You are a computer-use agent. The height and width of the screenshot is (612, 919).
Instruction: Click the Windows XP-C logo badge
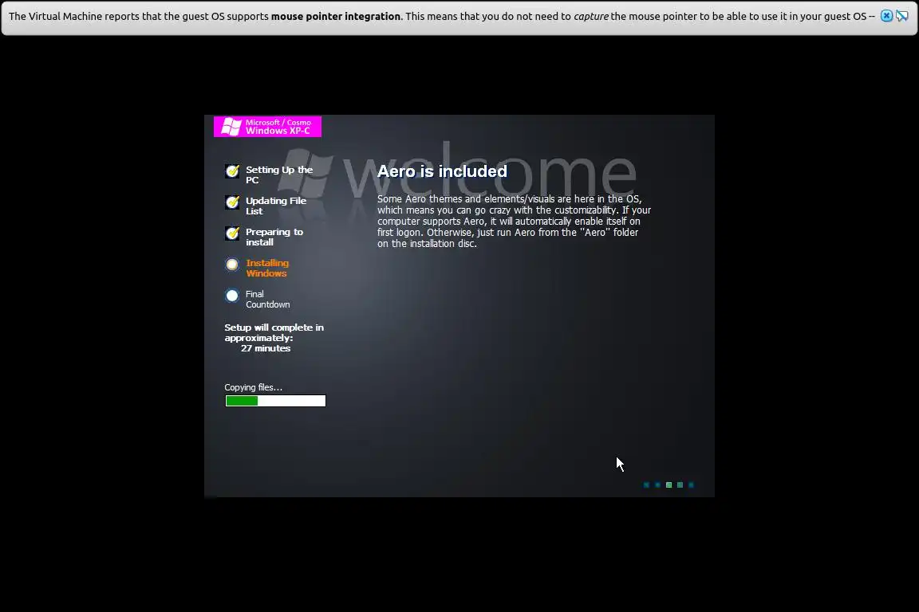pos(267,127)
